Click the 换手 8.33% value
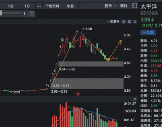 click(156, 81)
